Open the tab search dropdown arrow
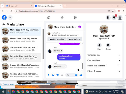 coord(2,6)
